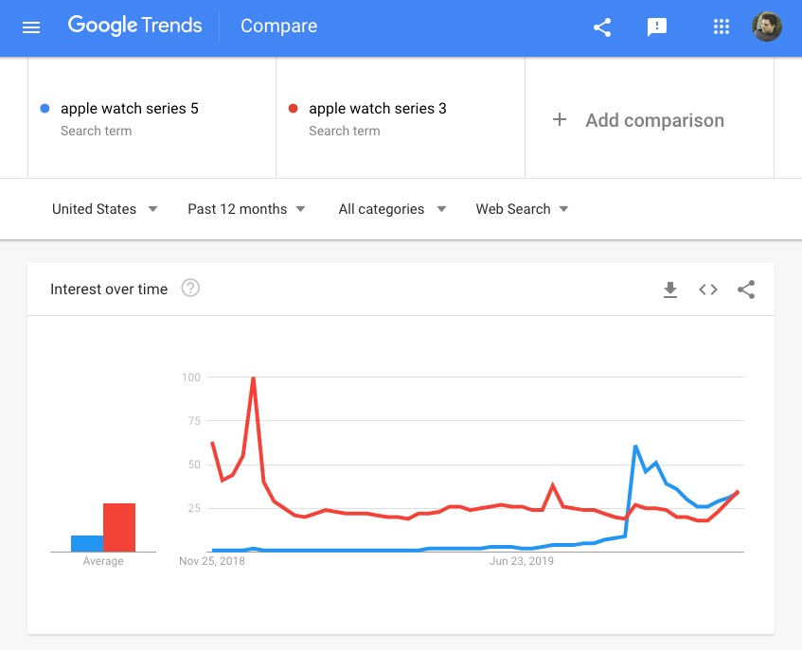
Task: Click the share icon in the top bar
Action: 601,27
